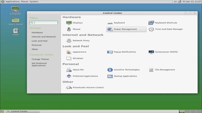Click the Popup Notifications label
202x113 pixels.
coord(125,52)
